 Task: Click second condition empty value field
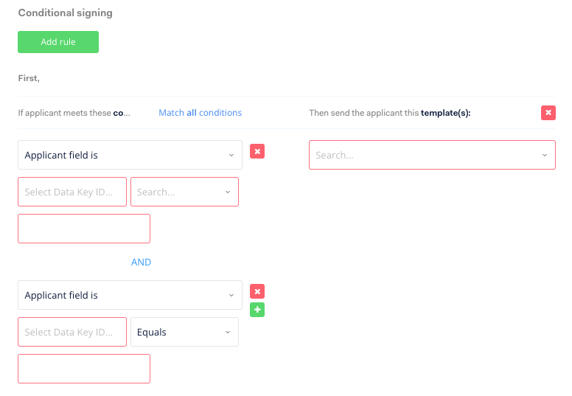pos(84,369)
